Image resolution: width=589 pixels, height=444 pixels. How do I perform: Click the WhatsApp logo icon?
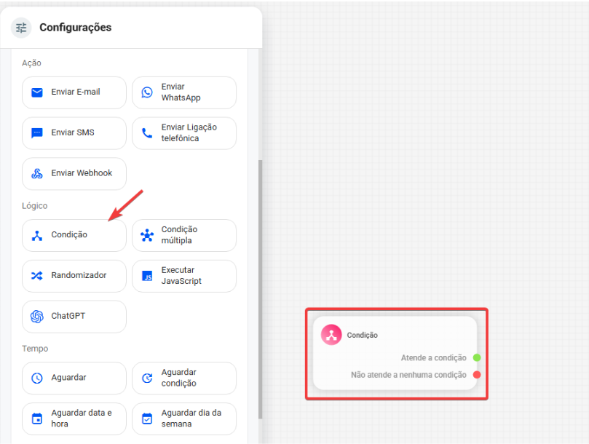click(147, 92)
